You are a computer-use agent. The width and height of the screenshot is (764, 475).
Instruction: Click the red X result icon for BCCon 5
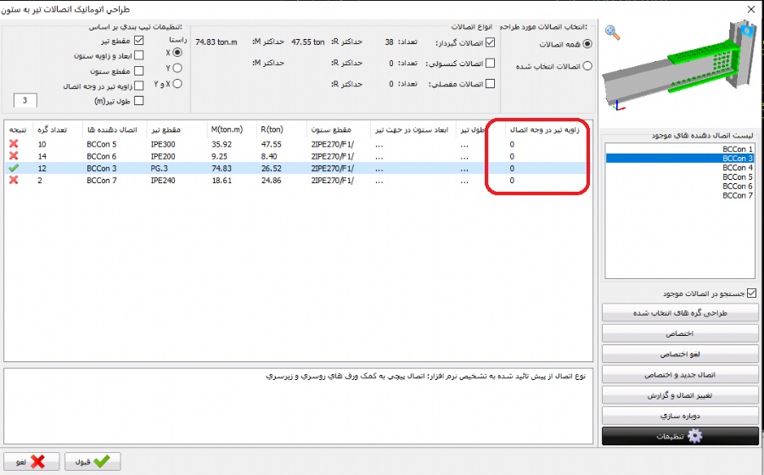point(14,144)
